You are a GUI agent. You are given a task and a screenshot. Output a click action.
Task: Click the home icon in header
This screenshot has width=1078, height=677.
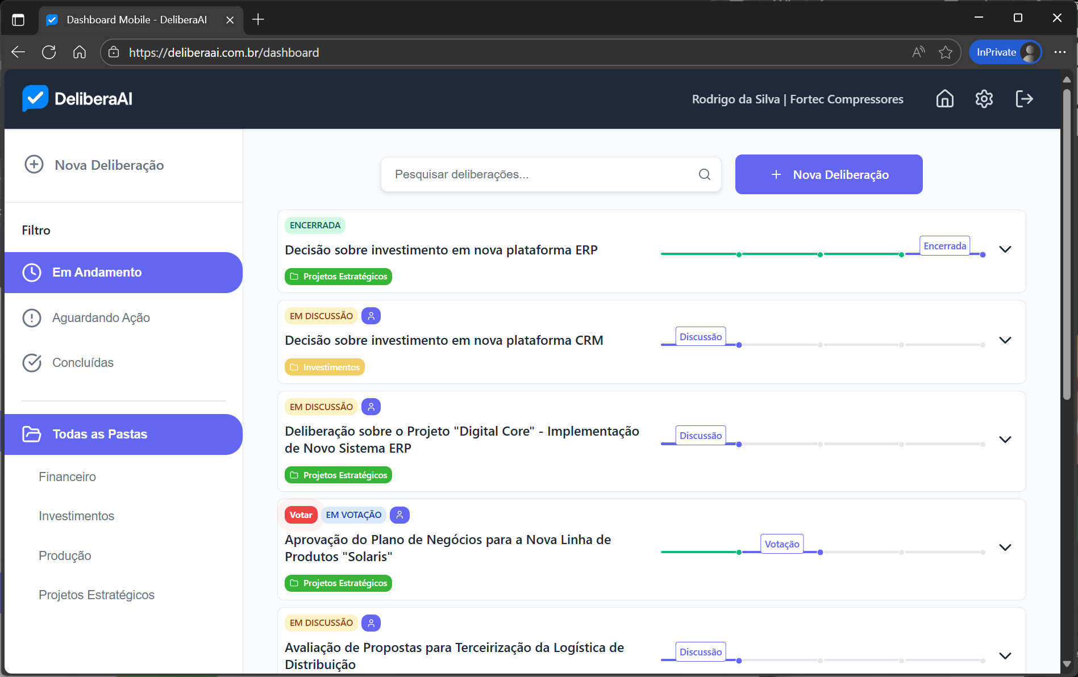[944, 99]
